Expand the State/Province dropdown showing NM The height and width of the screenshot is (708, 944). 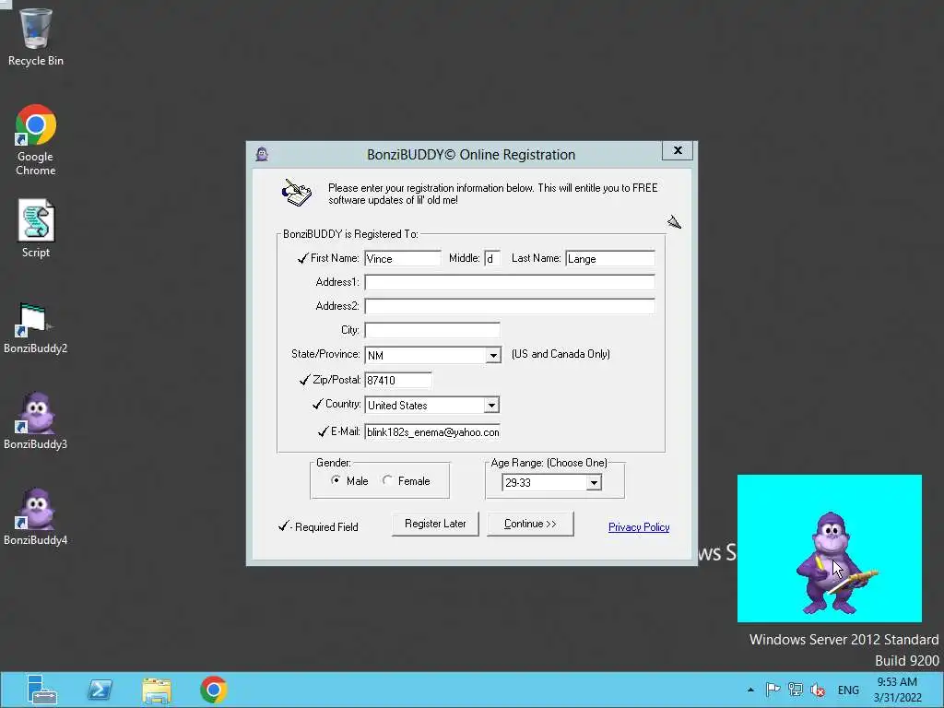pos(493,355)
